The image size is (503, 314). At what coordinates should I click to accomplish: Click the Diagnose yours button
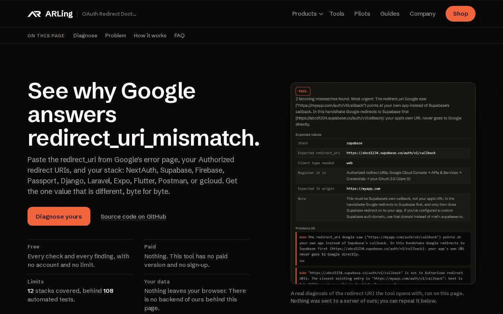tap(59, 216)
